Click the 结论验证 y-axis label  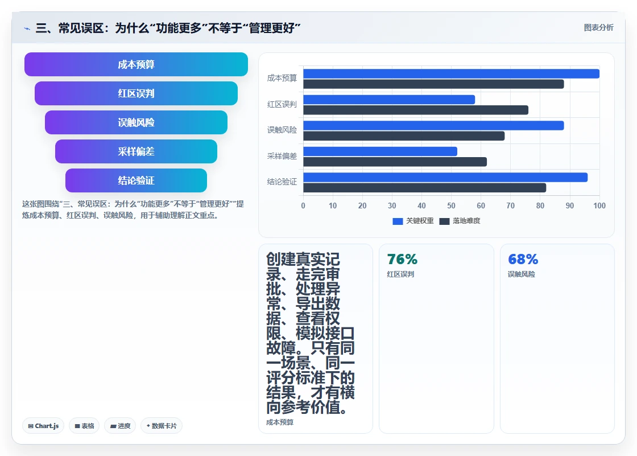click(282, 182)
